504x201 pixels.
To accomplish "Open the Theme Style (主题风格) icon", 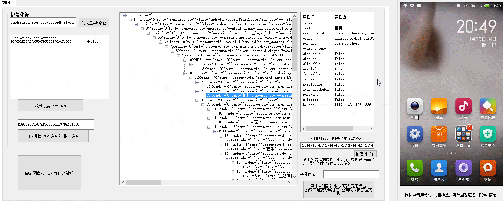I will (487, 106).
